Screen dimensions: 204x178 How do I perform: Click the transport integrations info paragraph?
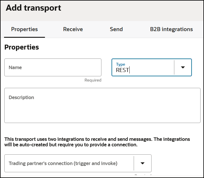click(x=97, y=142)
